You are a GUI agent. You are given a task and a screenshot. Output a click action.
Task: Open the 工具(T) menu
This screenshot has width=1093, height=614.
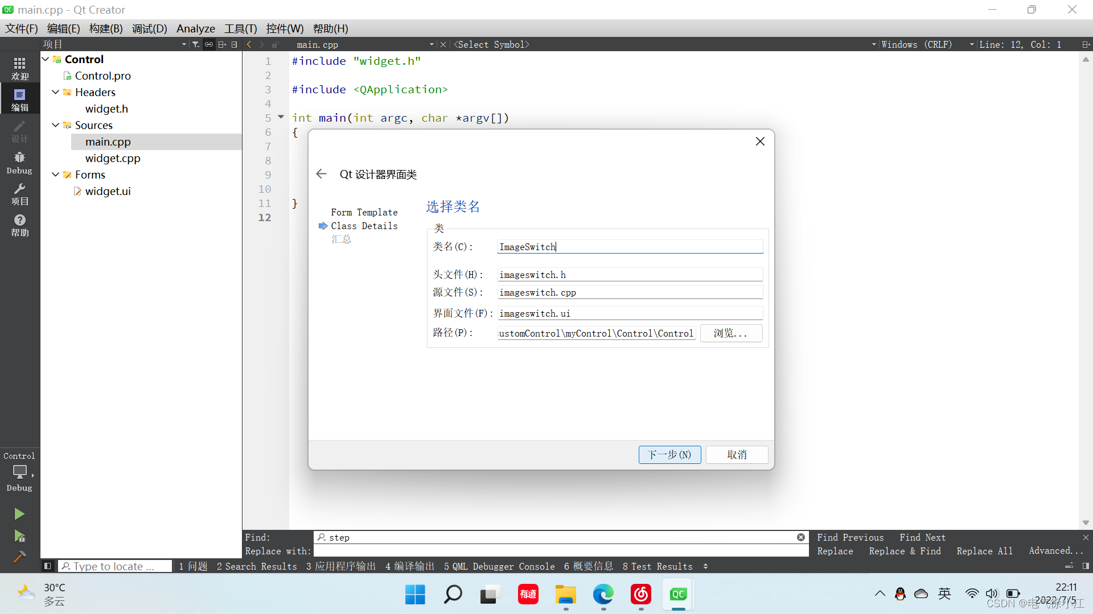click(241, 28)
